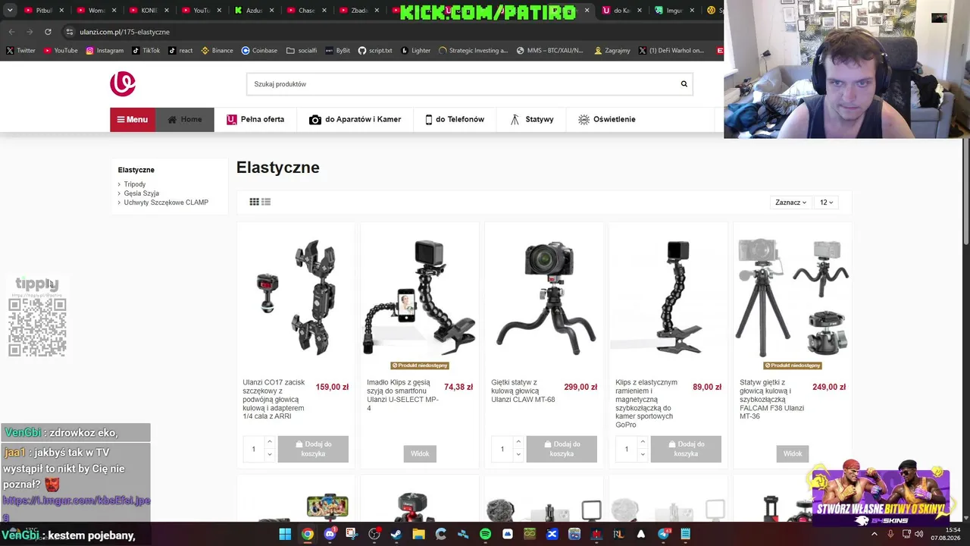Image resolution: width=970 pixels, height=546 pixels.
Task: Expand the Gęsia Szyja subcategory
Action: [x=141, y=193]
